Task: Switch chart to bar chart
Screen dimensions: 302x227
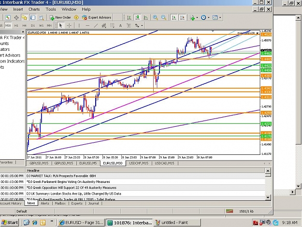Action: click(x=129, y=17)
